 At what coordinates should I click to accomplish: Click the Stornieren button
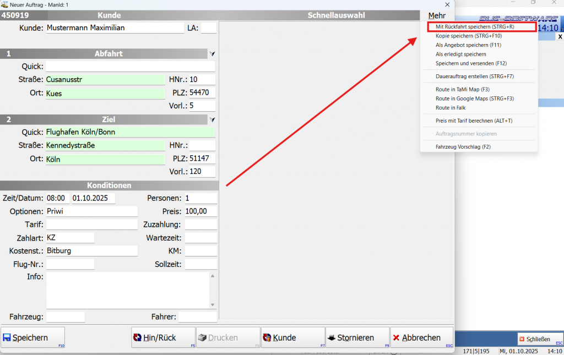357,337
